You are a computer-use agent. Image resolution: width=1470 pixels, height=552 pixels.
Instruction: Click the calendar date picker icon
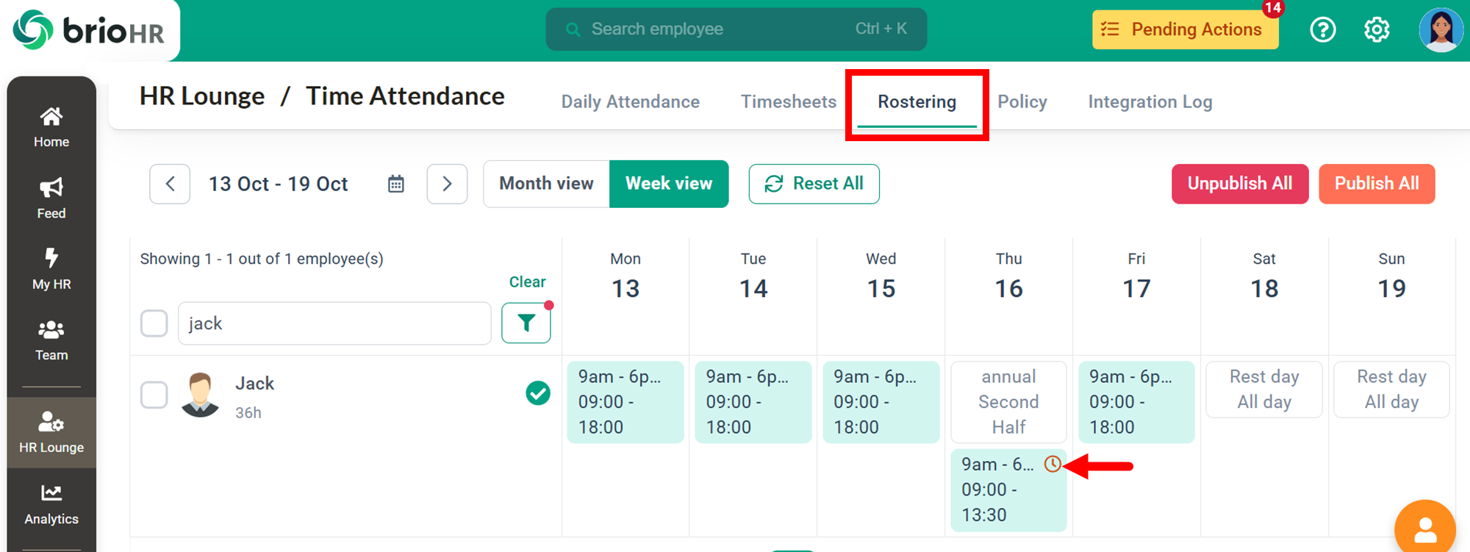point(396,184)
